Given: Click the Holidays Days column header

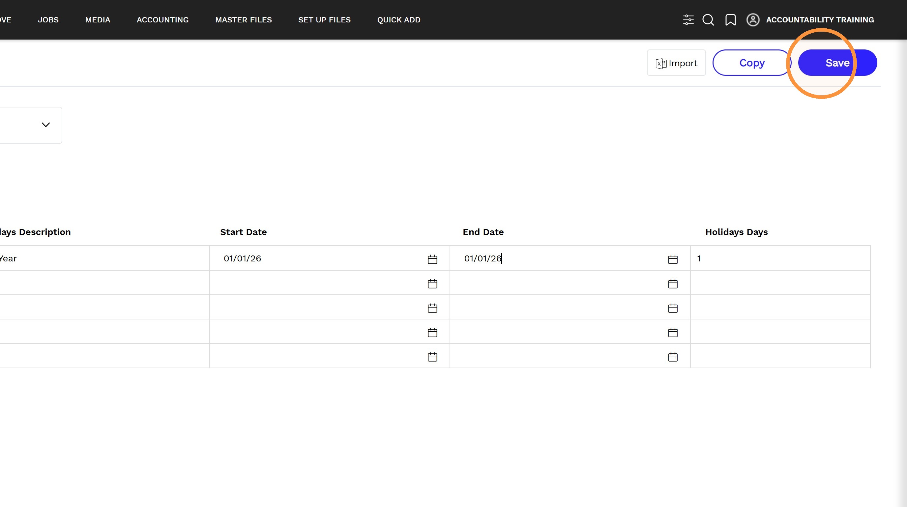Looking at the screenshot, I should [737, 232].
